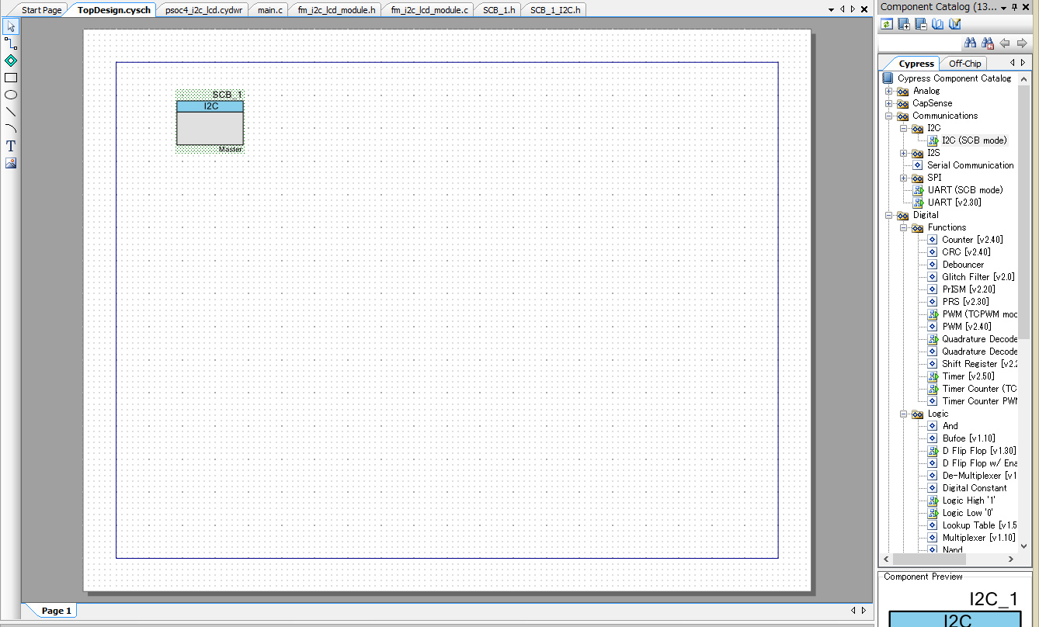1039x627 pixels.
Task: Click the catalog search input field
Action: click(x=919, y=43)
